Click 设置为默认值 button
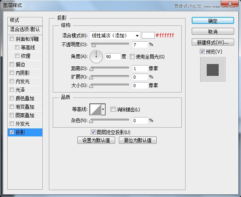 coord(96,140)
